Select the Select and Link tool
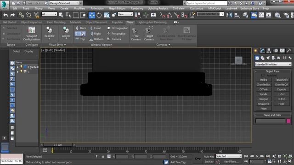 click(x=22, y=15)
